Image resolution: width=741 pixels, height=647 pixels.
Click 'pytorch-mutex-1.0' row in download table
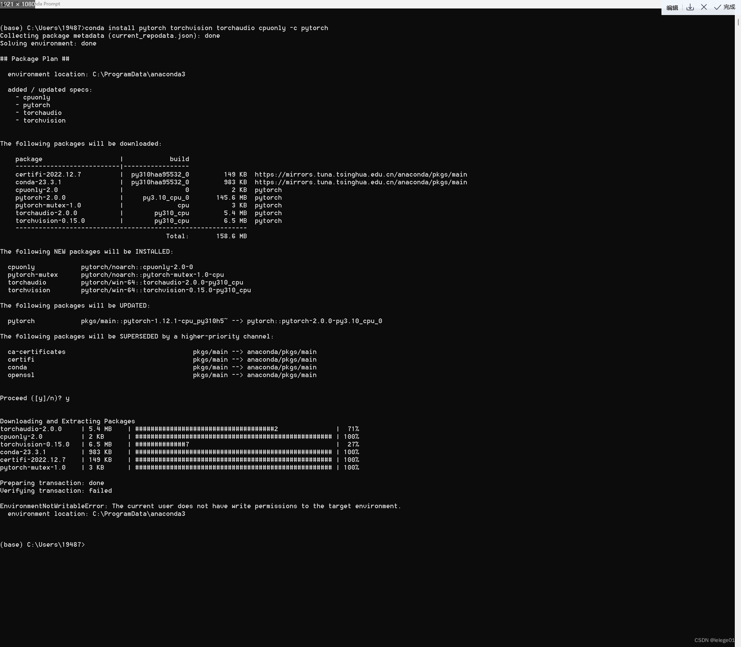pos(149,205)
